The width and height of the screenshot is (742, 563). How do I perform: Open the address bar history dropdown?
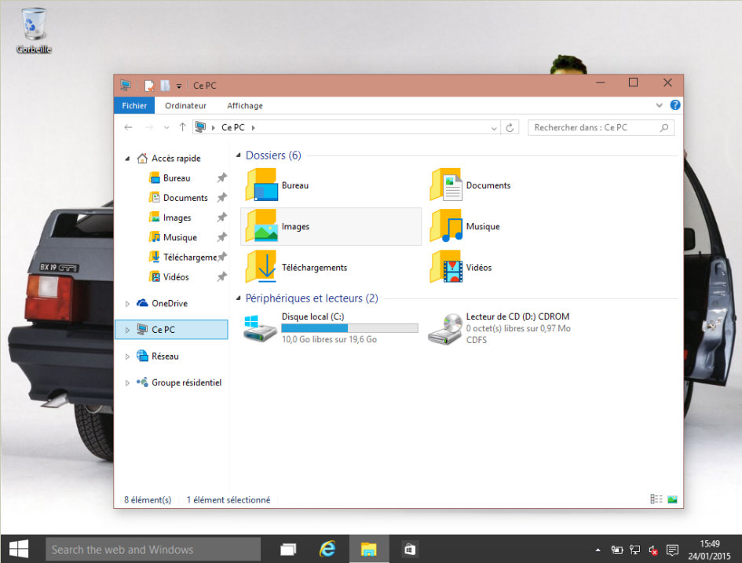494,127
